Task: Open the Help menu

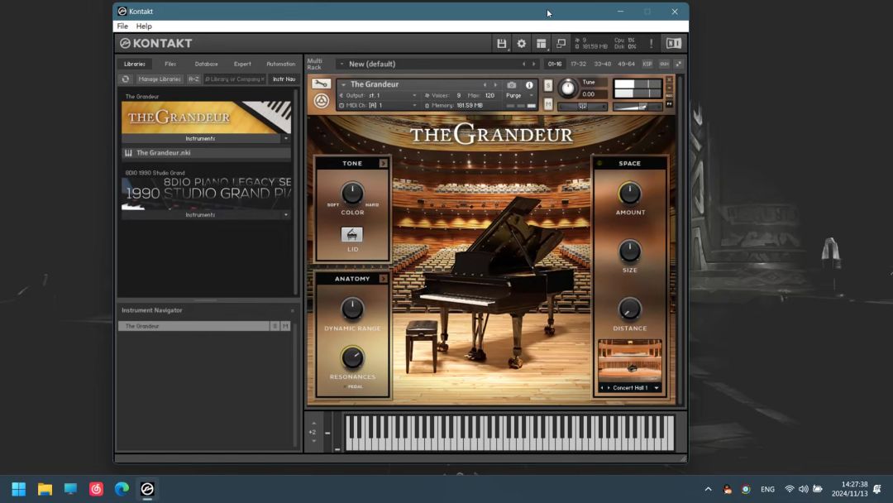Action: (144, 26)
